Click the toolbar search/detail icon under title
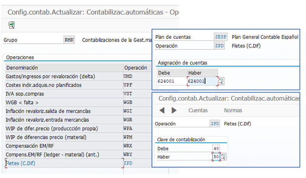 click(11, 25)
